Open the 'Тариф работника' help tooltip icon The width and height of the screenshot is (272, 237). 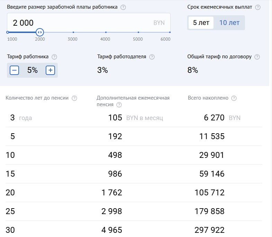click(54, 57)
